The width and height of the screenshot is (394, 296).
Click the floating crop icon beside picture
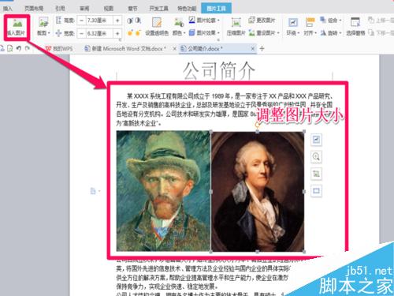click(x=316, y=174)
